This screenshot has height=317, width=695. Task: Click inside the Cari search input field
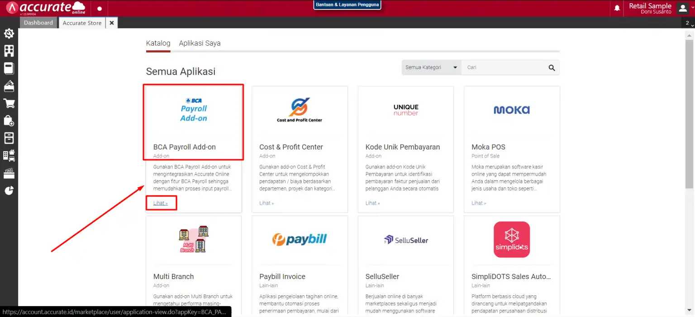(x=502, y=67)
